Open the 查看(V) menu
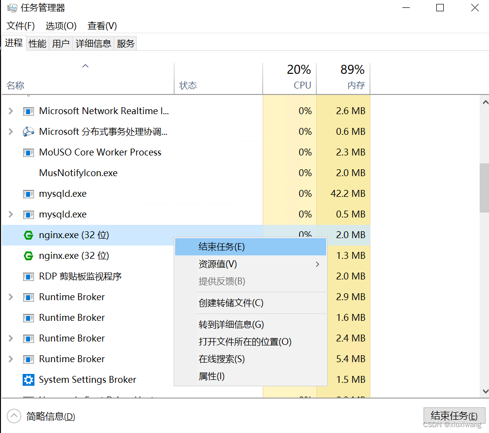The width and height of the screenshot is (489, 433). [x=102, y=26]
